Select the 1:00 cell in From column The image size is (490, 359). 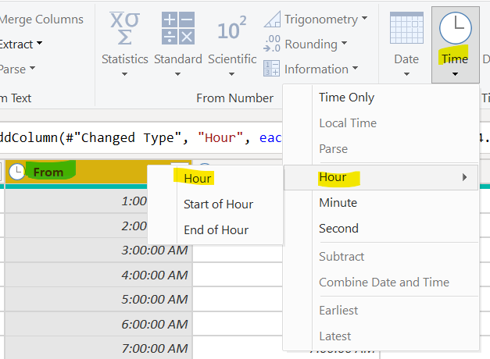pyautogui.click(x=77, y=201)
